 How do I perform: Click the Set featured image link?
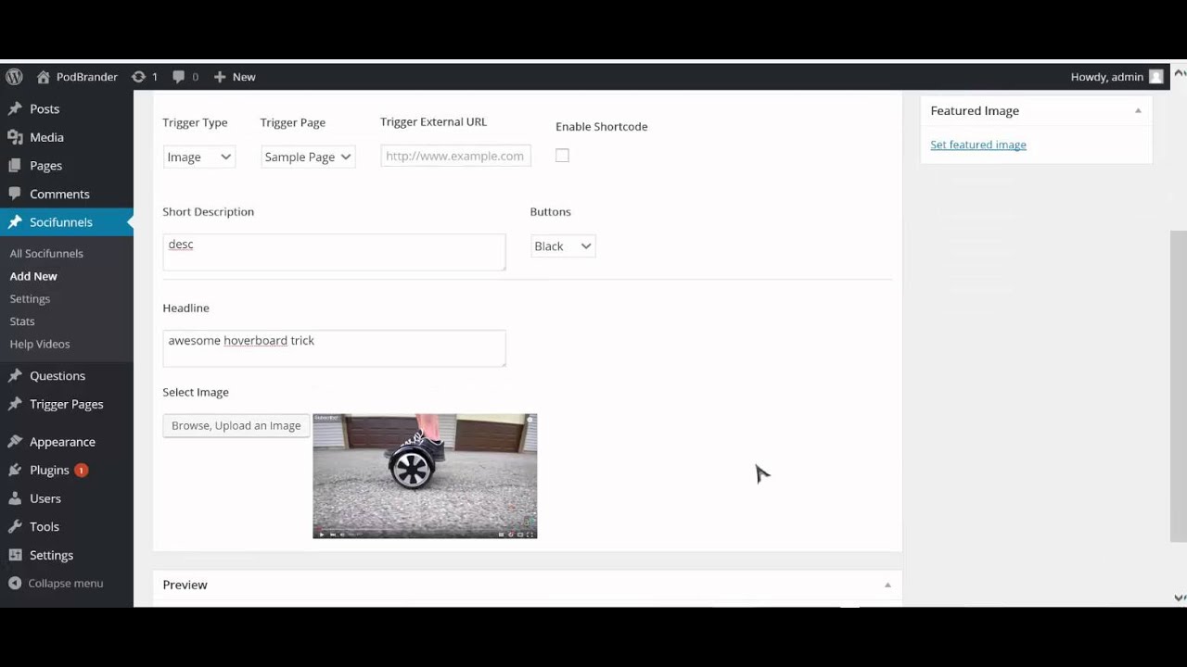pyautogui.click(x=978, y=145)
